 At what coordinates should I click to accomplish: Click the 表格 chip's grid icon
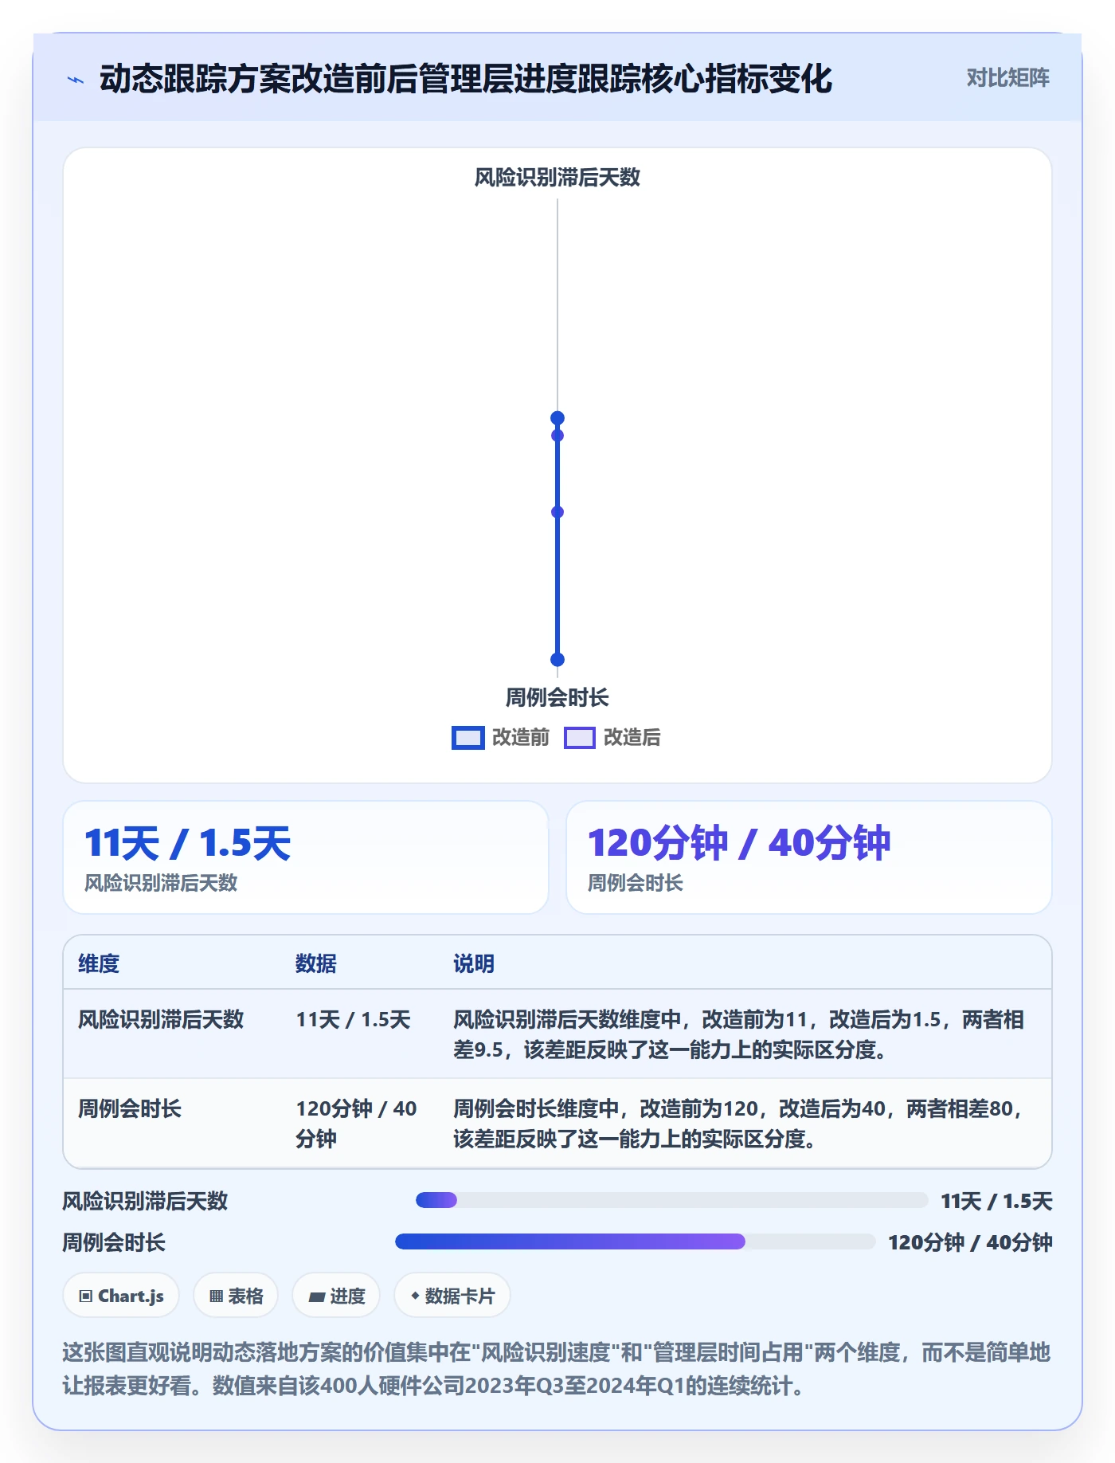[216, 1296]
